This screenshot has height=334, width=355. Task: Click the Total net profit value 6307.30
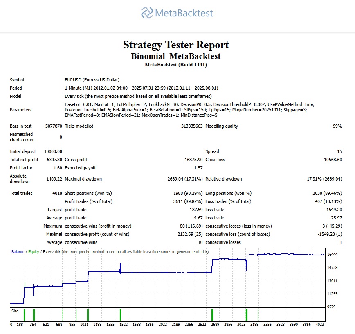54,160
